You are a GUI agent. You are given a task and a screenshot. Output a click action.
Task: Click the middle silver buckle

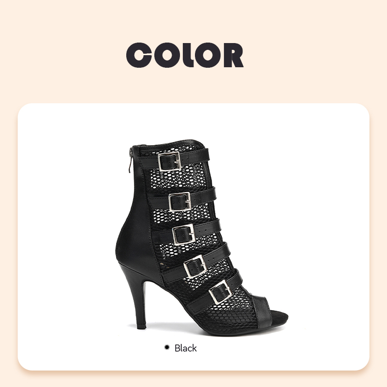[x=184, y=234]
